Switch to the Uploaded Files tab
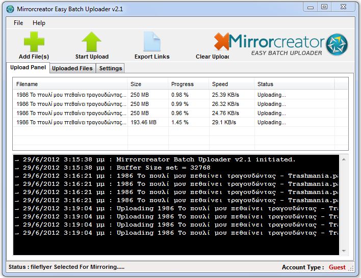 [x=72, y=68]
